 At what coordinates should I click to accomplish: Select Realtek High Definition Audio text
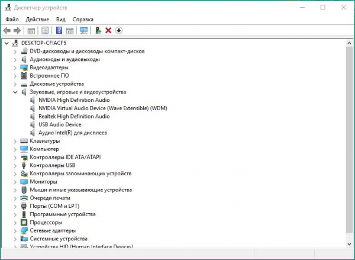[74, 116]
